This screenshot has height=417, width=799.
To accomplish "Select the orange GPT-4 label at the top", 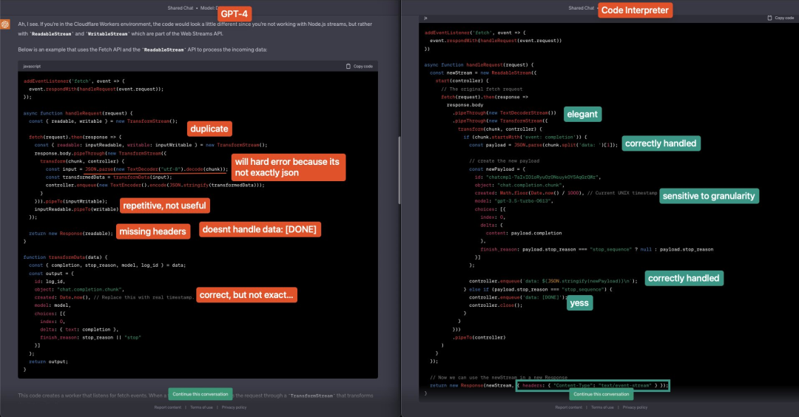I will point(233,13).
